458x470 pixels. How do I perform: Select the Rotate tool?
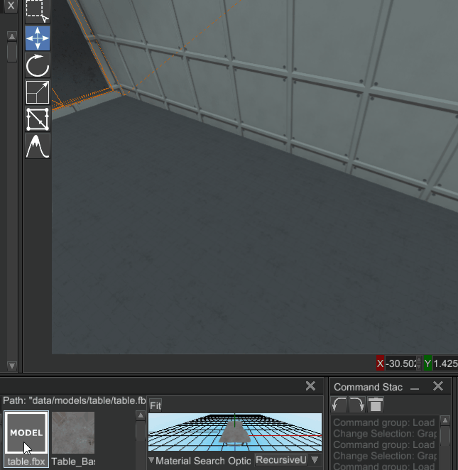38,65
